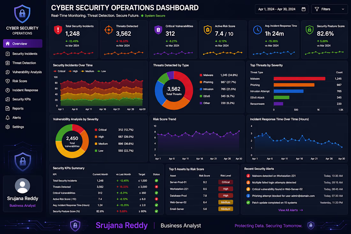Click the Server-Prod-01 asset row name

pyautogui.click(x=178, y=182)
